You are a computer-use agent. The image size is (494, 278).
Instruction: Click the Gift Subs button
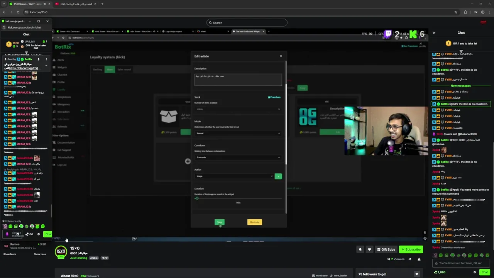[386, 249]
